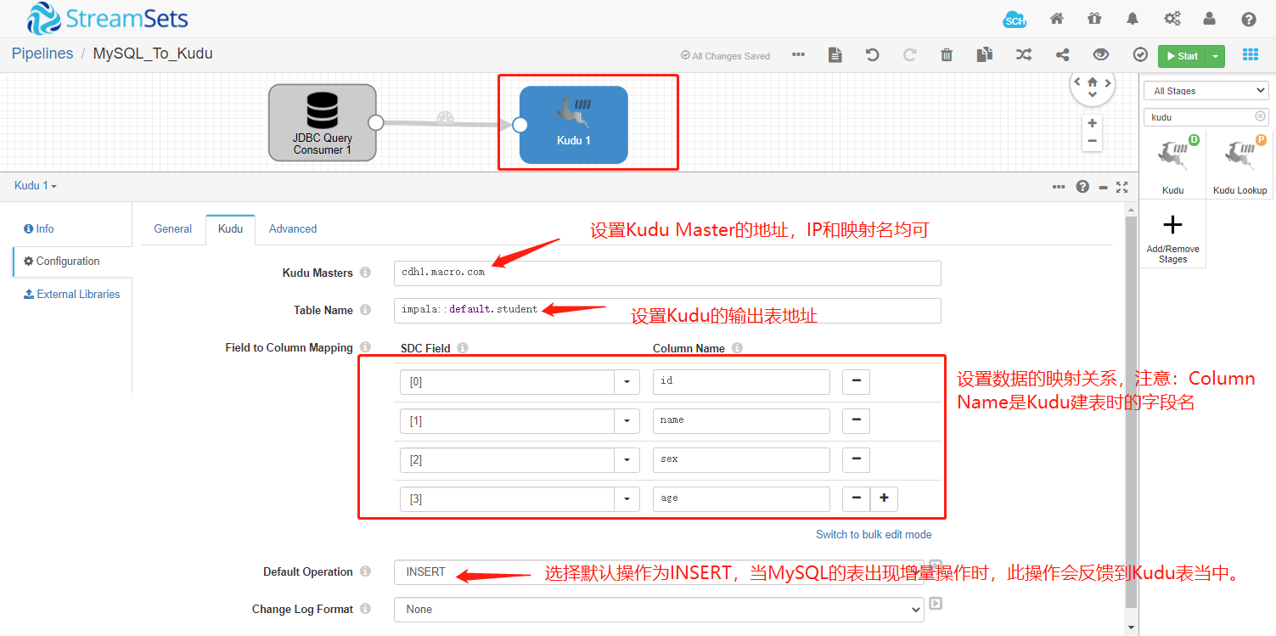Screen dimensions: 1276x636
Task: Click Switch to bulk edit mode link
Action: (874, 534)
